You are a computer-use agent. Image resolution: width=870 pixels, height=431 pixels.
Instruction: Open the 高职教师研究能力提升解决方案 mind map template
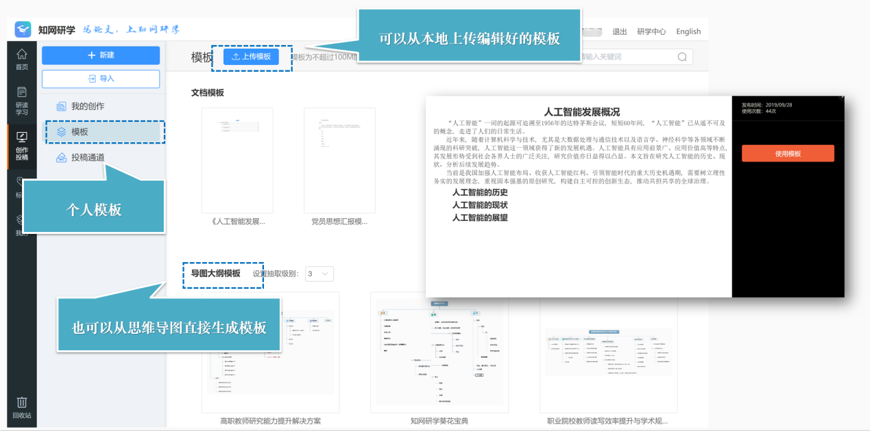click(270, 352)
